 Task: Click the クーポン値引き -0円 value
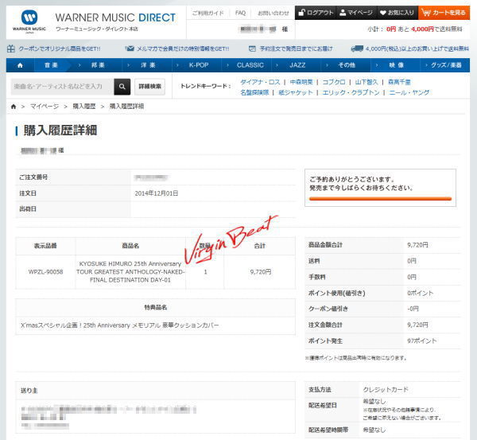tap(413, 309)
